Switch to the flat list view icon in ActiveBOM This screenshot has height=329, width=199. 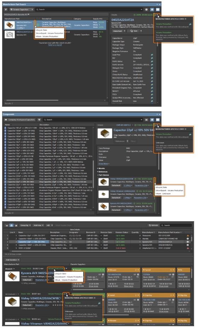[x=7, y=225]
